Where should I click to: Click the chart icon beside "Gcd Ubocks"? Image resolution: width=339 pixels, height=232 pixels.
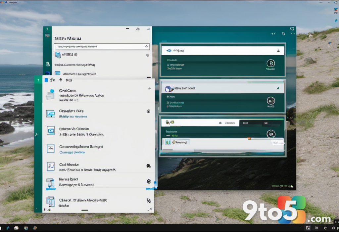click(x=51, y=166)
